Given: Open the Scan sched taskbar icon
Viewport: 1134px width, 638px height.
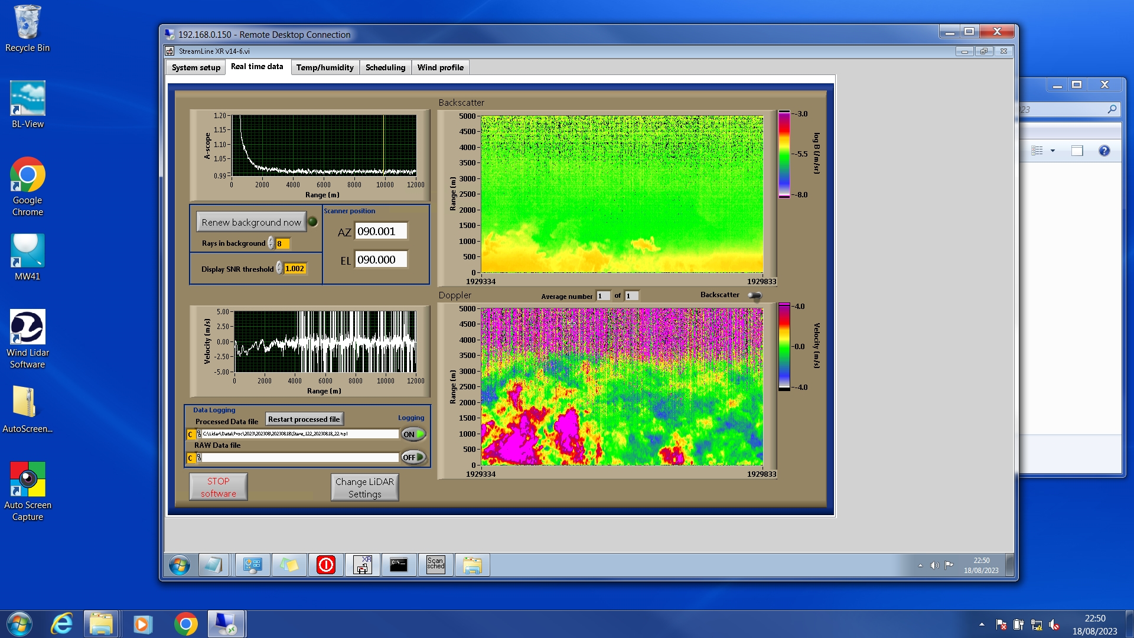Looking at the screenshot, I should click(435, 565).
